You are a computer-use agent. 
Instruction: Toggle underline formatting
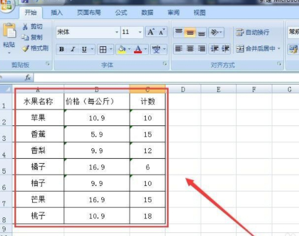tap(84, 49)
